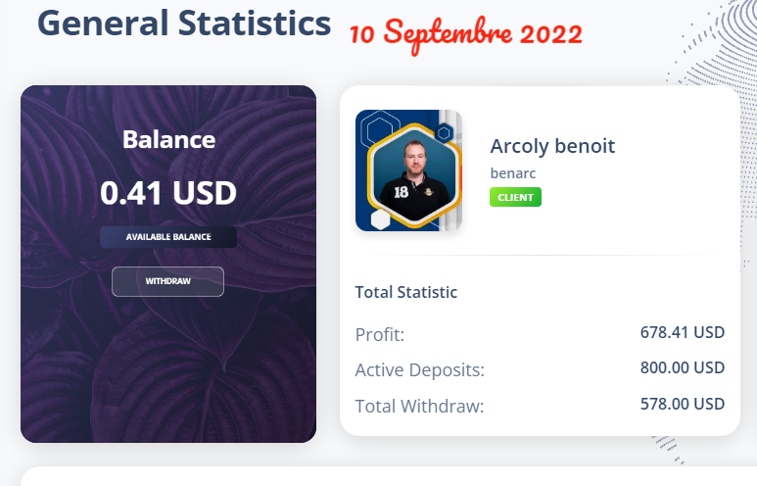Open the hexagonal profile avatar photo
The width and height of the screenshot is (757, 486).
pyautogui.click(x=408, y=174)
